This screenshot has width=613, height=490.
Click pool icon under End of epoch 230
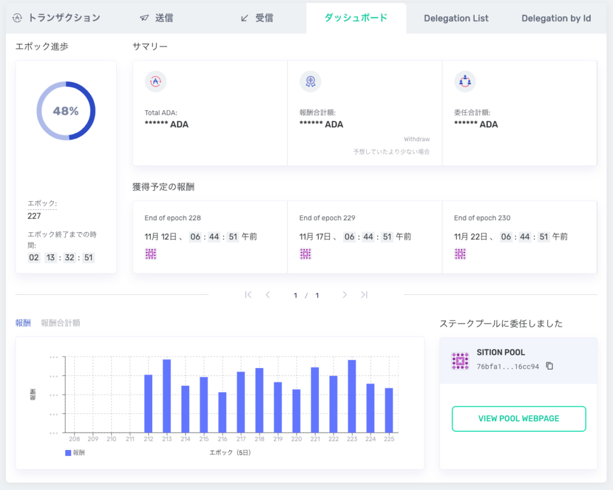tap(460, 254)
